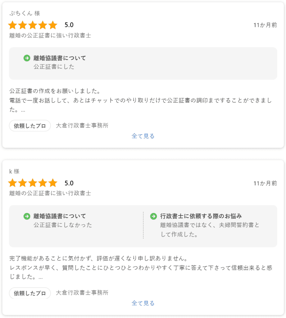Click 依頼したプロ tag in k's review
286x318 pixels.
pyautogui.click(x=30, y=293)
